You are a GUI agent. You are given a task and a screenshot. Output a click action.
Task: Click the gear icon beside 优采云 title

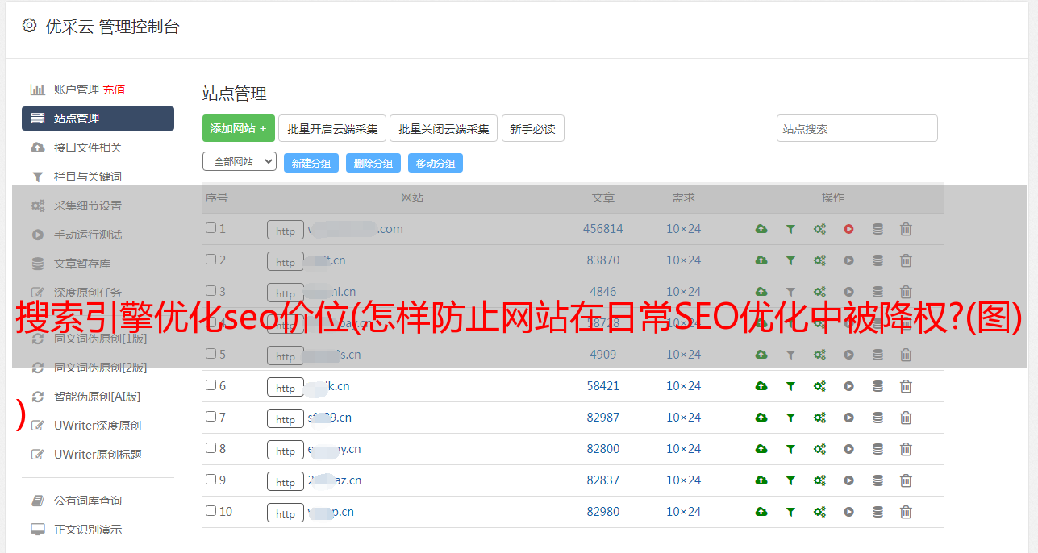pyautogui.click(x=30, y=26)
